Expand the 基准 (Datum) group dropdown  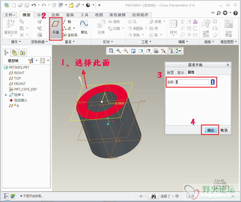coord(70,42)
